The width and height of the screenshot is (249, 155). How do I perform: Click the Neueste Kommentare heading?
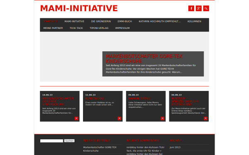(143, 141)
